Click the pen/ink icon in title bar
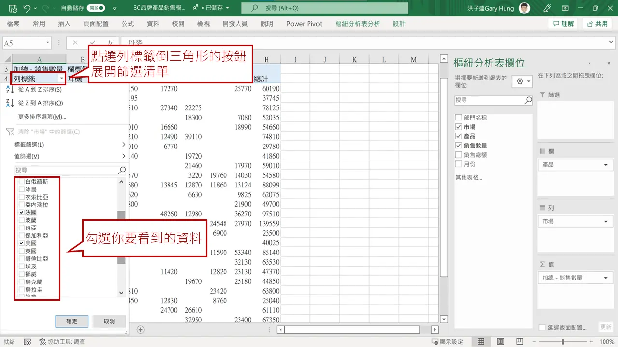The image size is (618, 347). 547,8
